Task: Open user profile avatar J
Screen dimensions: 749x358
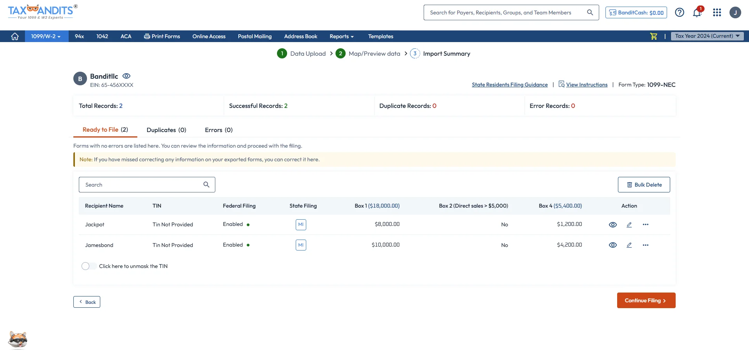Action: point(735,12)
